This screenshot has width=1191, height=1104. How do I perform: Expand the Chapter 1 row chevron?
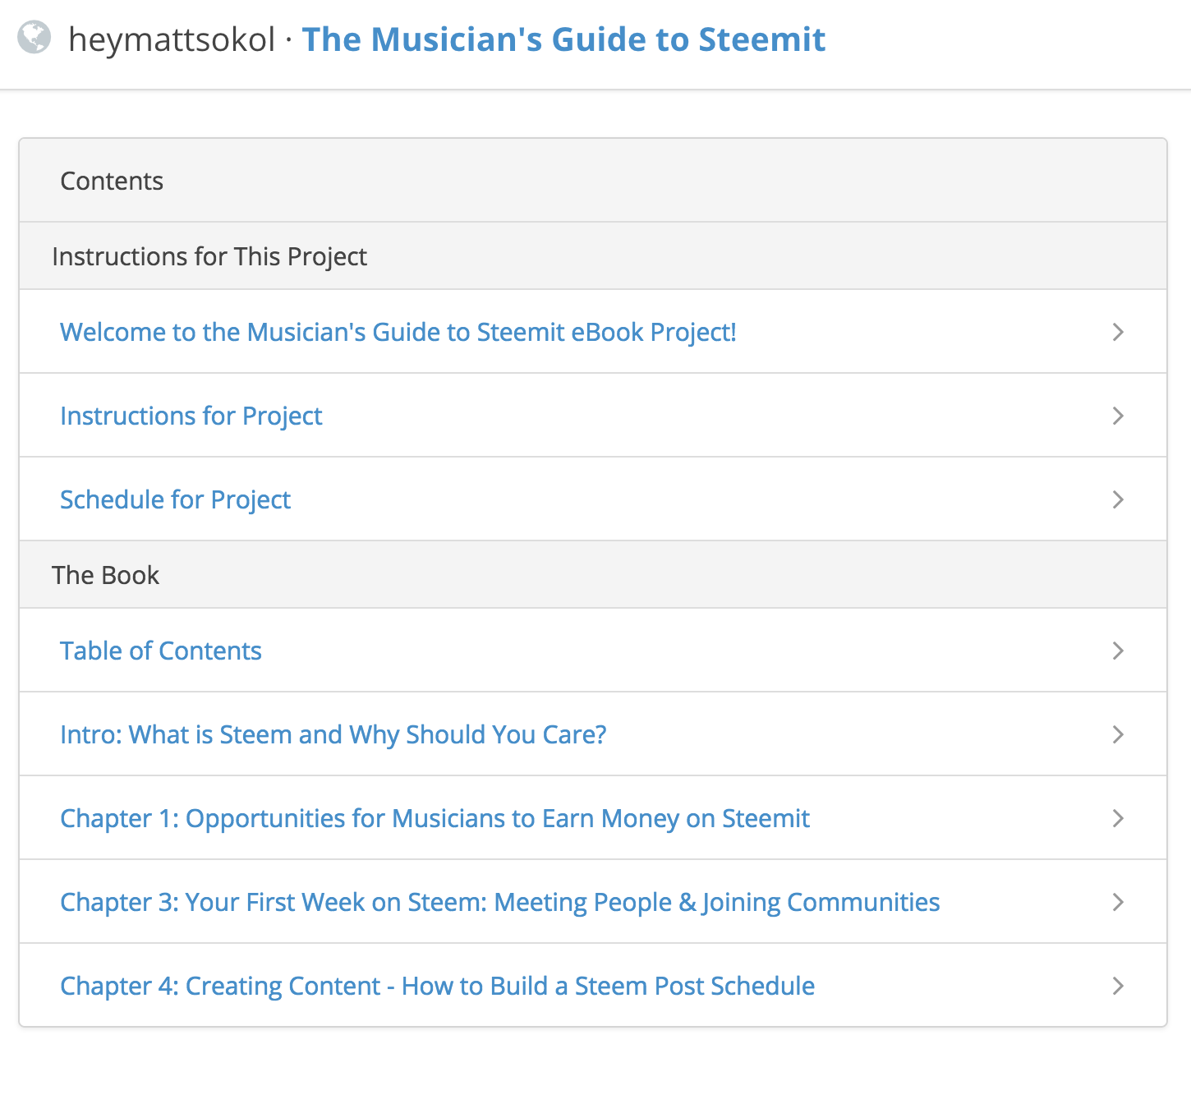click(1117, 818)
